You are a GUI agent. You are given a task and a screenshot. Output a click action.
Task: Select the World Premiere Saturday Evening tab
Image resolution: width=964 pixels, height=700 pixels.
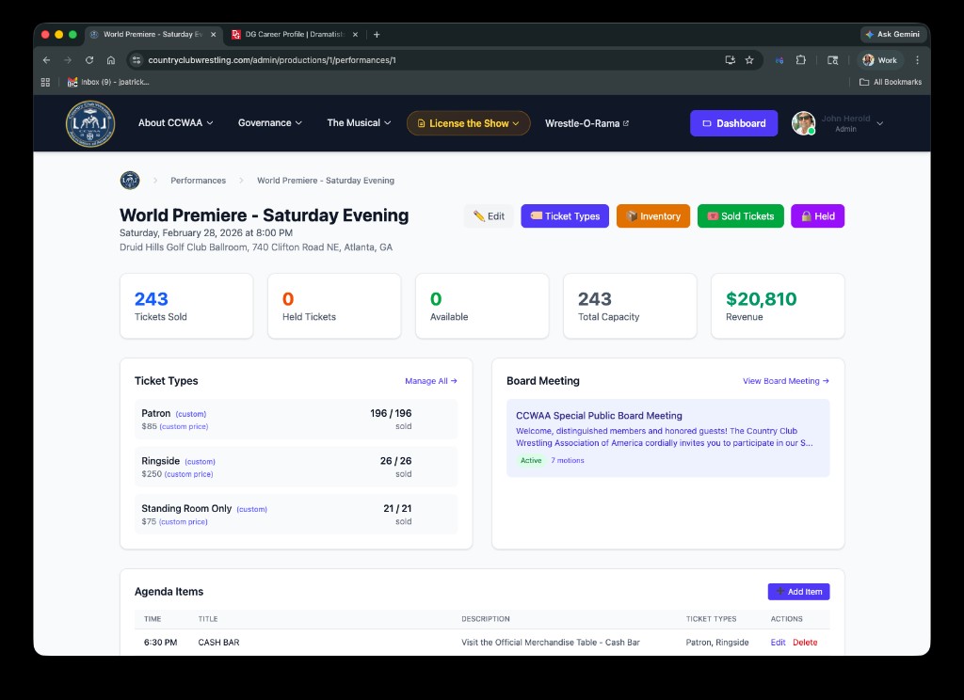pyautogui.click(x=151, y=33)
